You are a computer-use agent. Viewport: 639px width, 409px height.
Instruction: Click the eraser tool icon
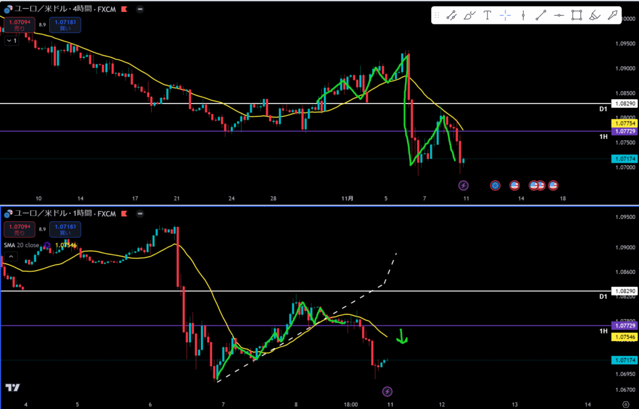click(595, 16)
